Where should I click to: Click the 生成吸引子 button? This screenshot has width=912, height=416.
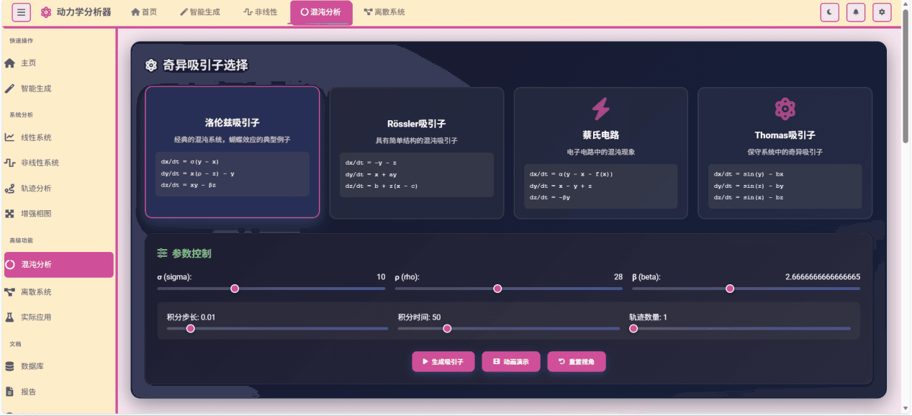click(x=443, y=361)
